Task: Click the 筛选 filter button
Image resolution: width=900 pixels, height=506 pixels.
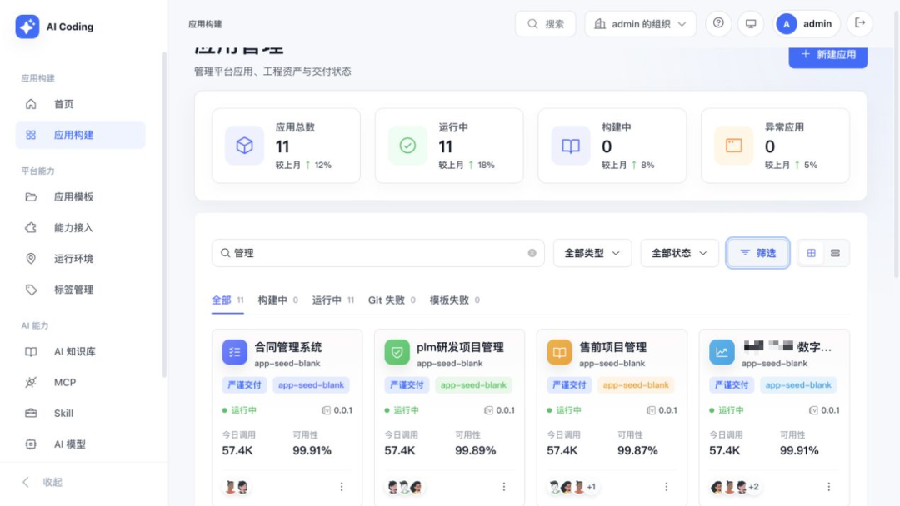Action: (x=757, y=253)
